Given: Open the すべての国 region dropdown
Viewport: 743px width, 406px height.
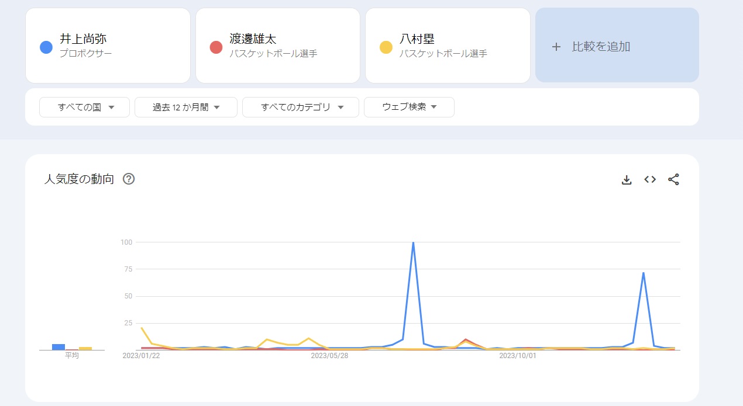Looking at the screenshot, I should click(x=84, y=107).
